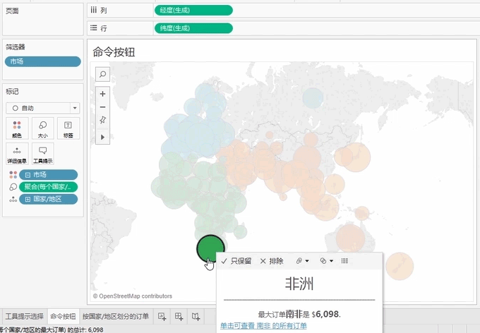480x333 pixels.
Task: Open the 详细信息 detail marks card
Action: point(17,154)
